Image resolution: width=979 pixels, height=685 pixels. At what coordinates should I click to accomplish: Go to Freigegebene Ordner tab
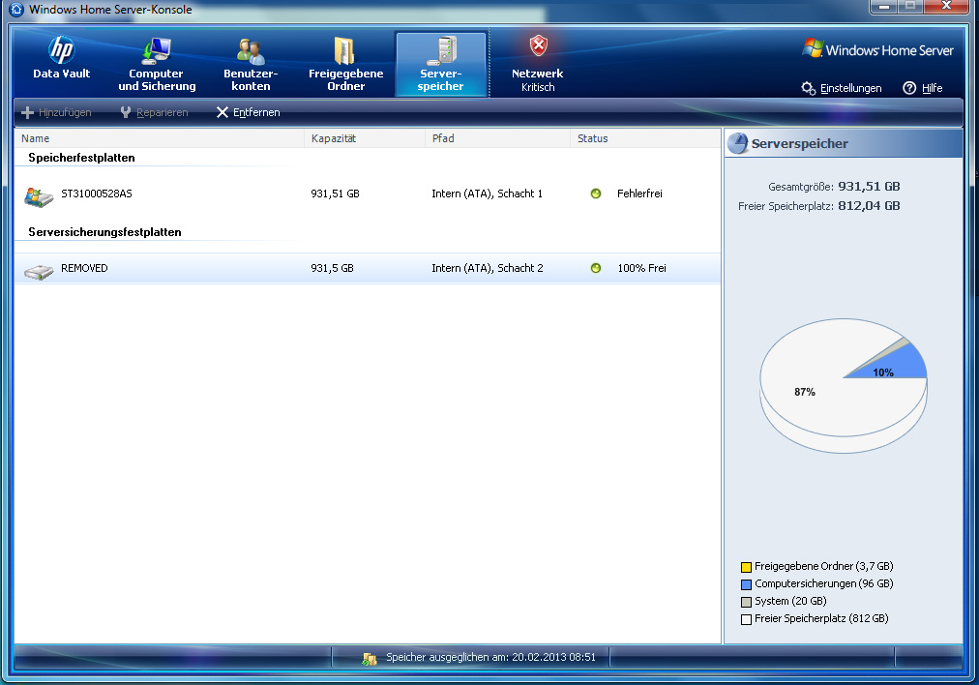[x=345, y=64]
